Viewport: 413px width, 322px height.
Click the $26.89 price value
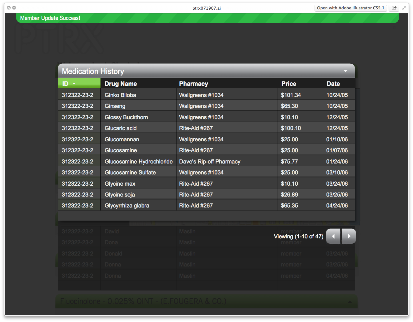[289, 195]
